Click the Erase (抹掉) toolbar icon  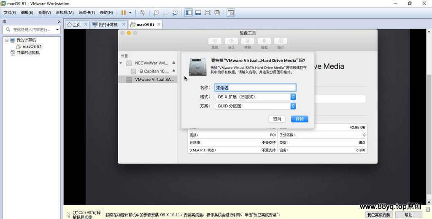(x=248, y=41)
